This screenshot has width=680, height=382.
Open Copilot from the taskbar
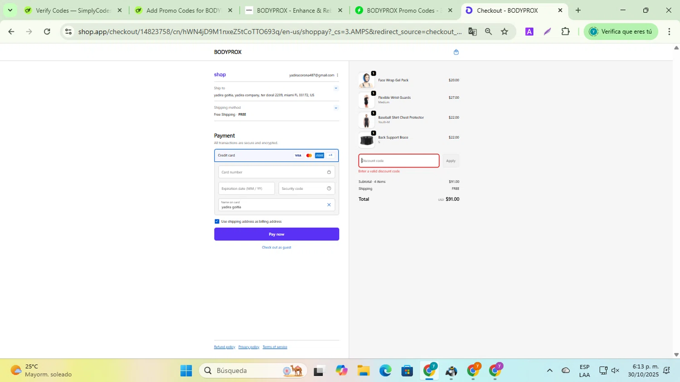341,371
